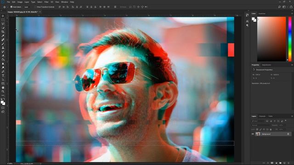Click the vertical hue slider strip
Viewport: 294px width, 165px height.
coord(290,39)
